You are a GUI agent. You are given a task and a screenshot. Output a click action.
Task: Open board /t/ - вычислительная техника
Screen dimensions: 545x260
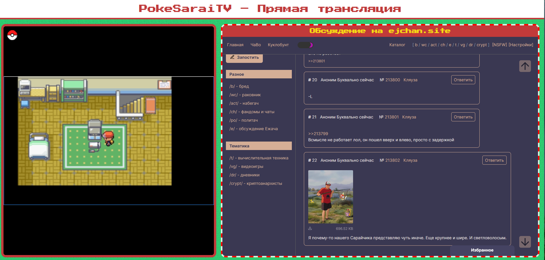259,158
